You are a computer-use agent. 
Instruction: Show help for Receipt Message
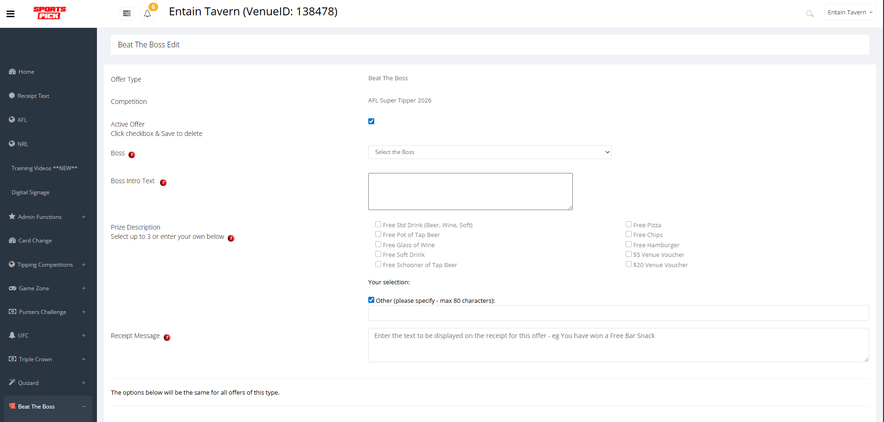pos(167,338)
